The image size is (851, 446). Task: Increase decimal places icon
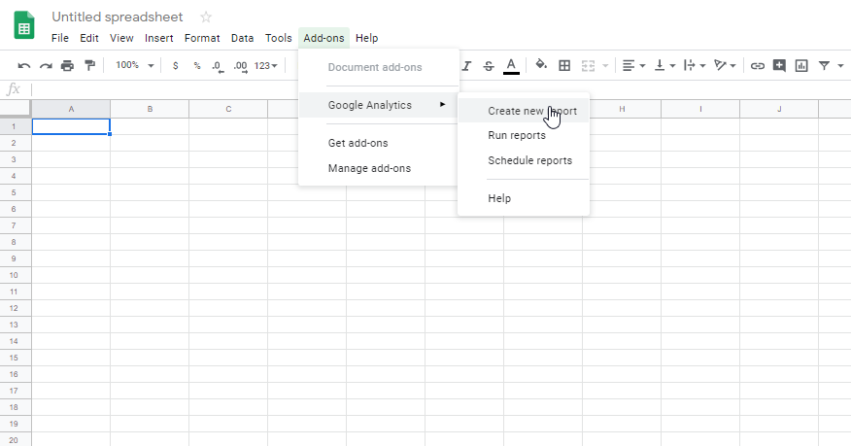(240, 66)
